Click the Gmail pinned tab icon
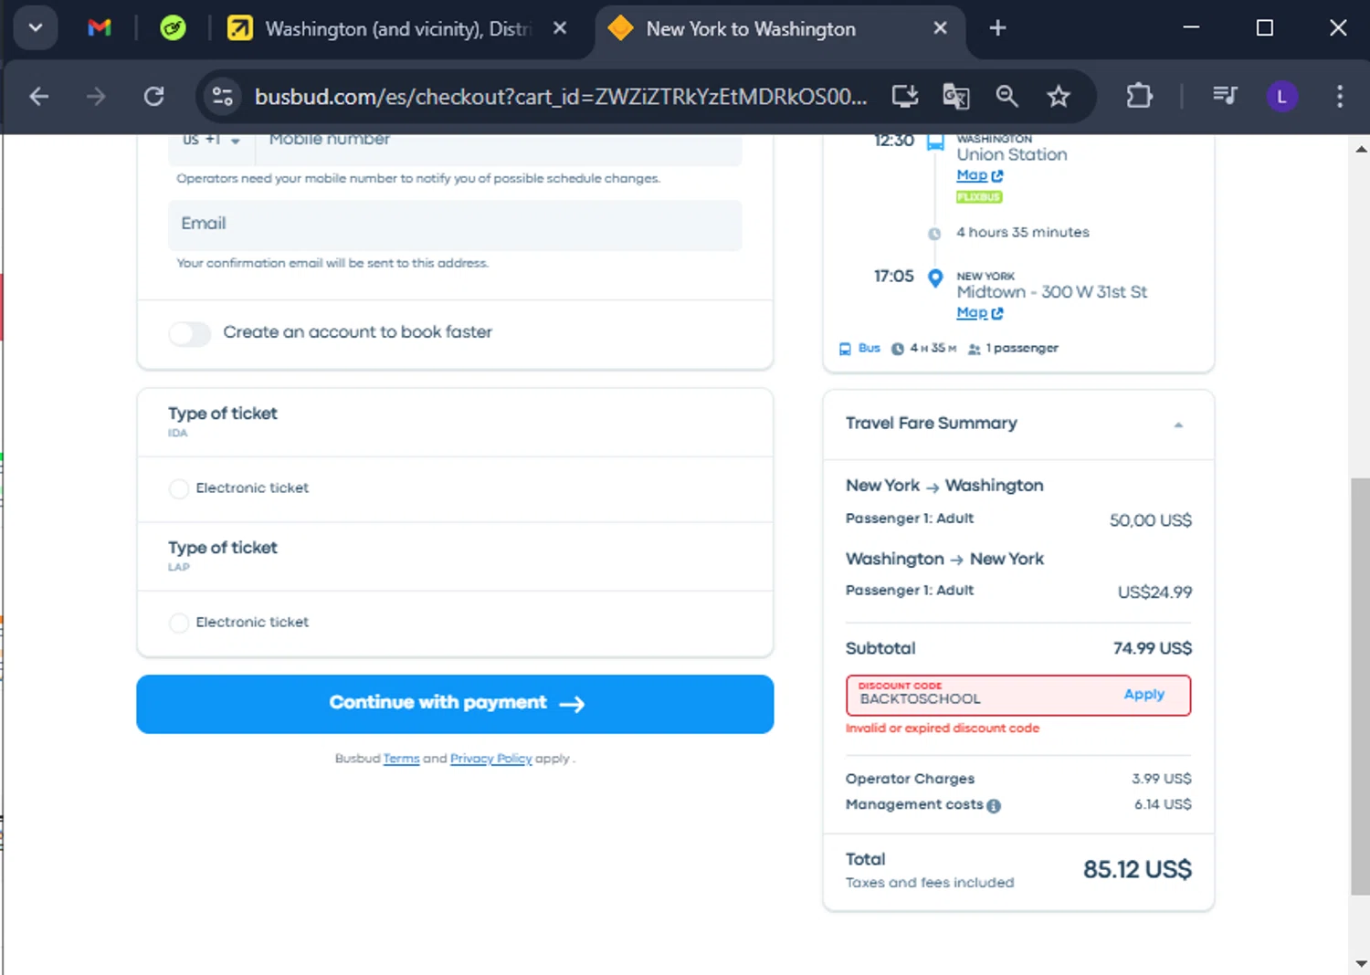1370x975 pixels. pyautogui.click(x=99, y=28)
